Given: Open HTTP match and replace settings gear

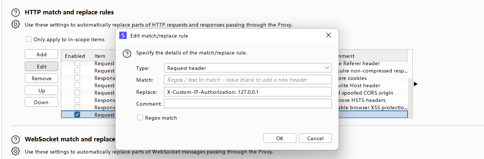Looking at the screenshot, I should click(16, 25).
